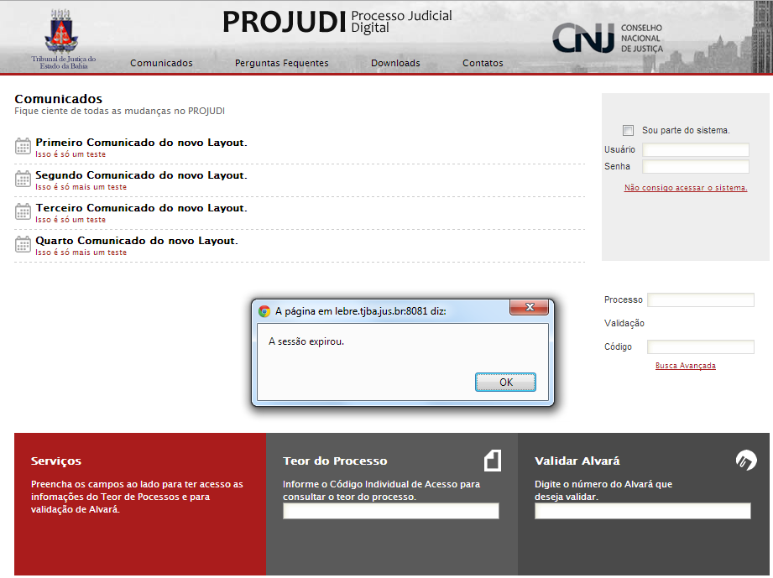Click 'Isso é só um teste' under Primeiro Comunicado
773x578 pixels.
[71, 154]
